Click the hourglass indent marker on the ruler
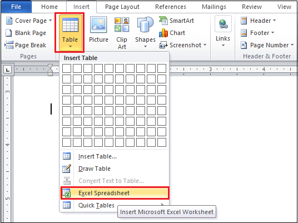 coord(51,70)
